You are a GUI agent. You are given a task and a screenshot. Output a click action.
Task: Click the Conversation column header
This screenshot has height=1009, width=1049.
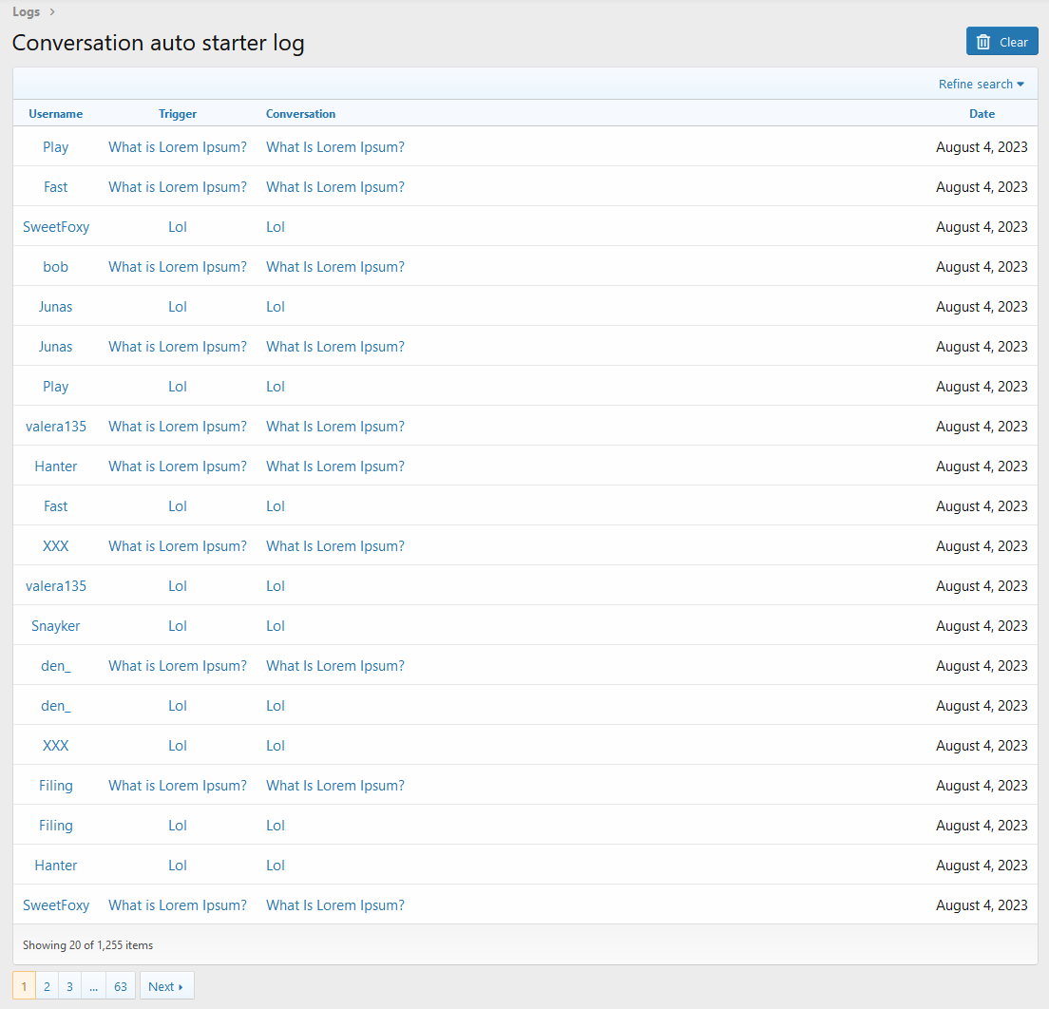pos(300,114)
